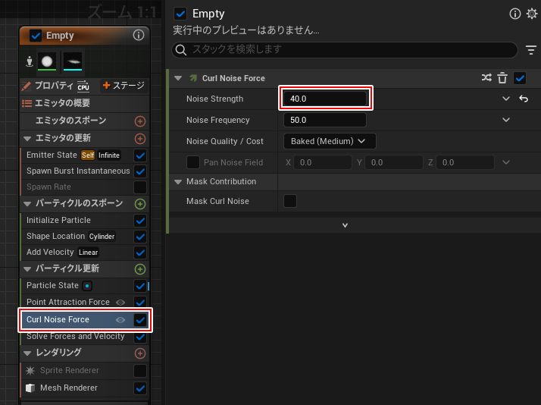Click the Noise Strength value field
Screen dimensions: 541x405
(324, 99)
